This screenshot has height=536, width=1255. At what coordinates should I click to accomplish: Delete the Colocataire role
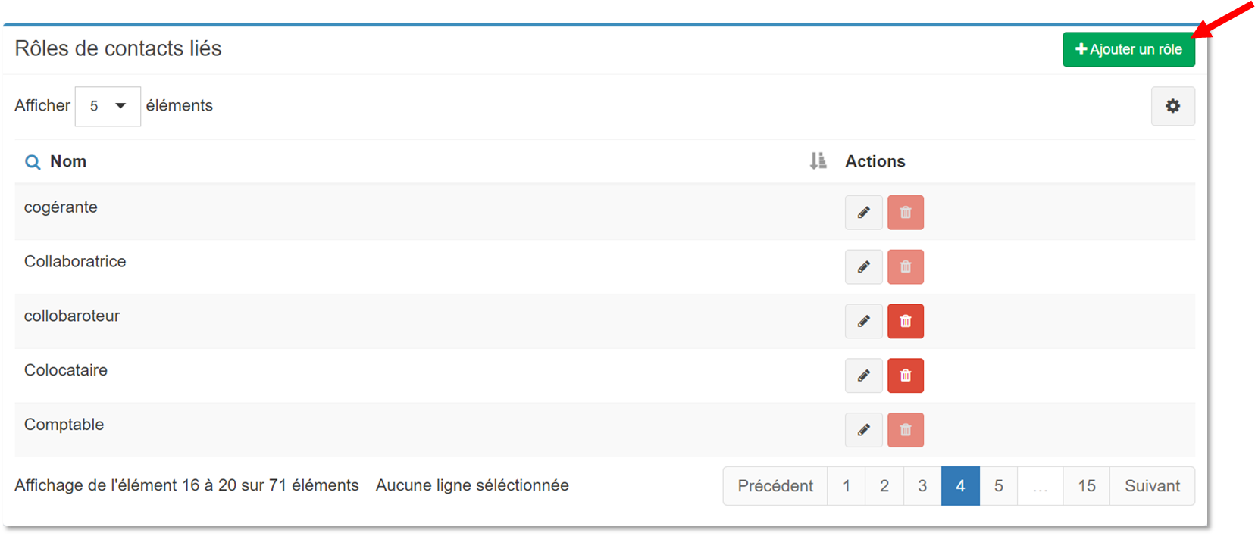click(905, 376)
